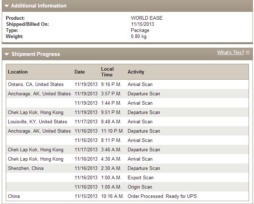The image size is (254, 204).
Task: Select the Date column header
Action: (80, 72)
